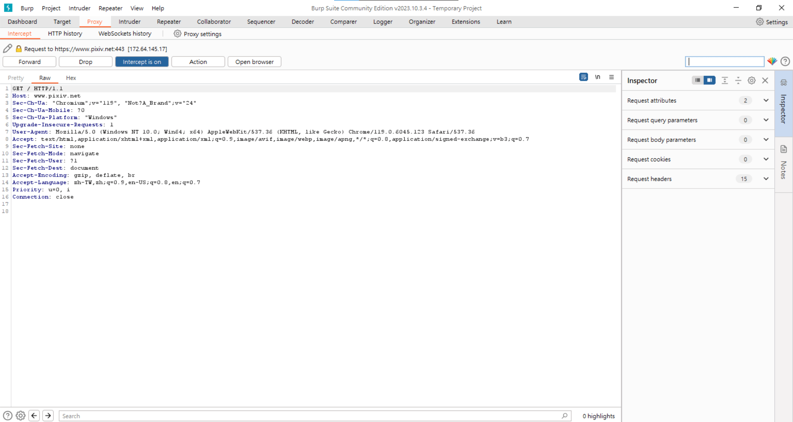This screenshot has height=422, width=793.
Task: Click the comment input field
Action: click(724, 61)
